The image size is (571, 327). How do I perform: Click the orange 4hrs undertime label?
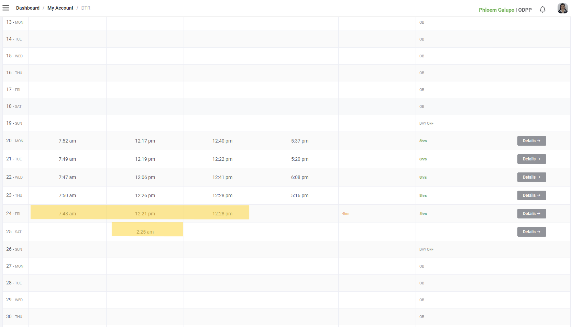point(345,214)
